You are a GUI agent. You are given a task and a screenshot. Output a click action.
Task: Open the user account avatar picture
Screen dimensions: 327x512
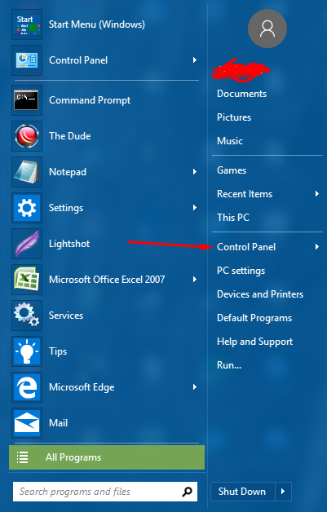(x=267, y=29)
